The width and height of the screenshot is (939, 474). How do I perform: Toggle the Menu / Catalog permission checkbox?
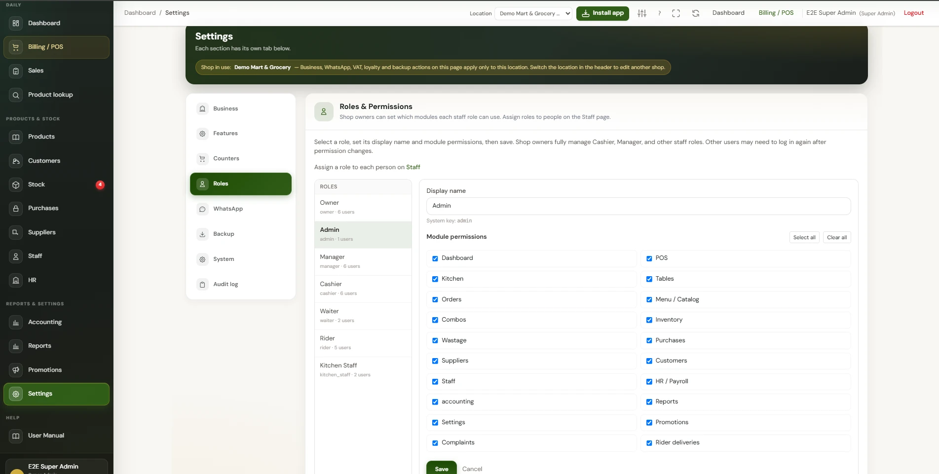(x=649, y=299)
